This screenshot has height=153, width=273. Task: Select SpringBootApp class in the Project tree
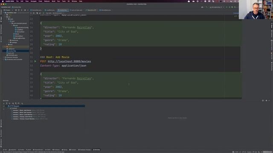pos(19,38)
